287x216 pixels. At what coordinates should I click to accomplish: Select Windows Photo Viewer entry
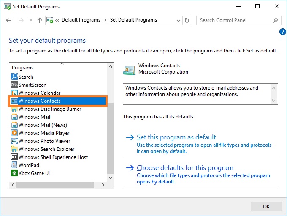tap(44, 141)
